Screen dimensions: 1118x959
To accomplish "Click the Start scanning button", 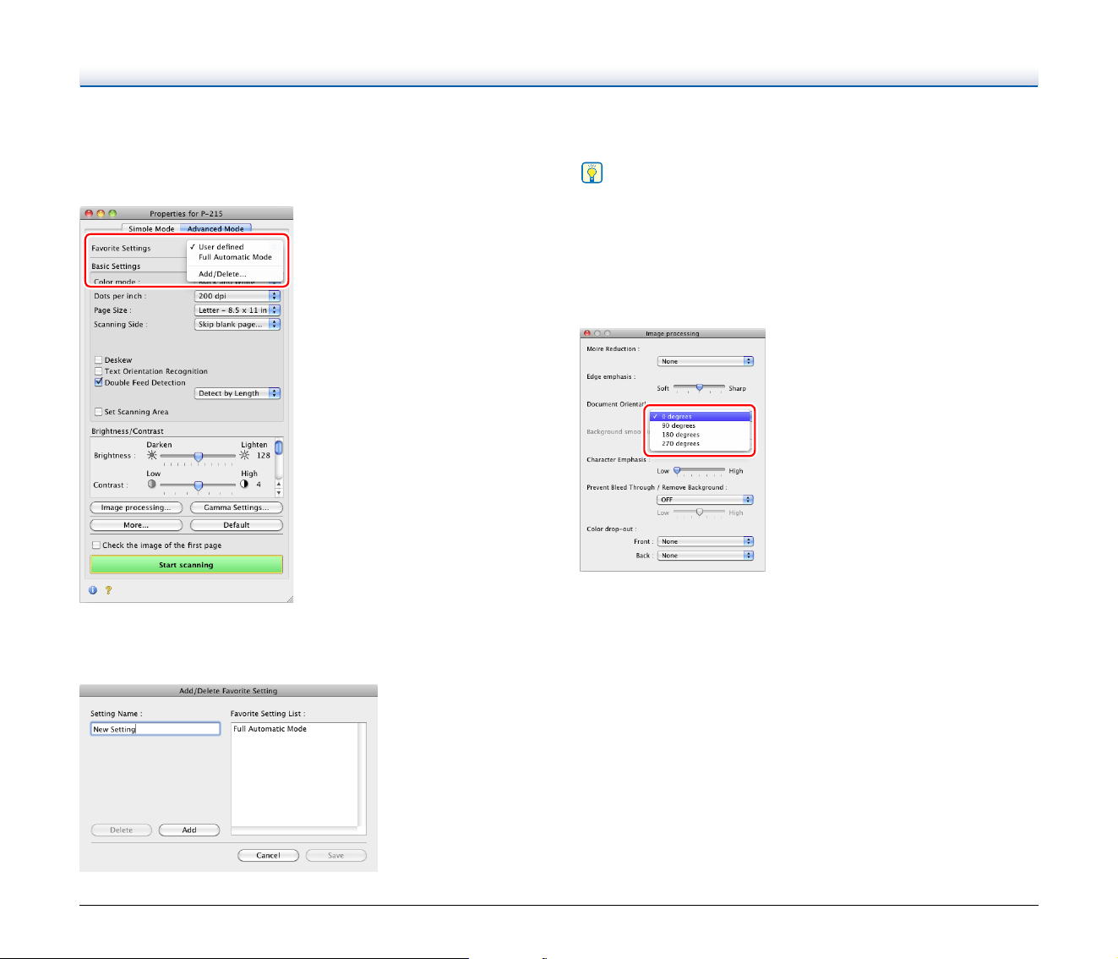I will click(x=187, y=564).
